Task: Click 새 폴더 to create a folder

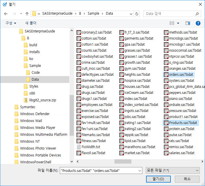Action: coord(31,23)
